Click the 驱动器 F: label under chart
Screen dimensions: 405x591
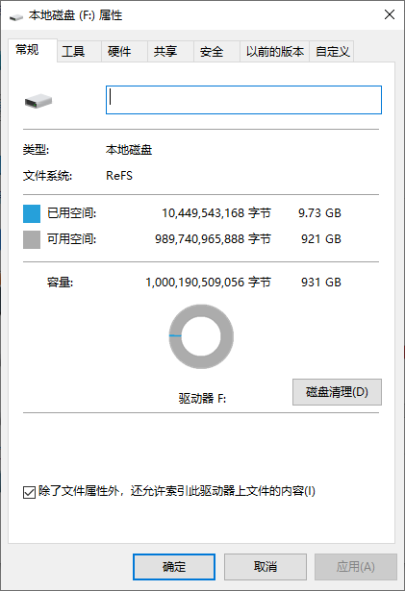click(202, 398)
